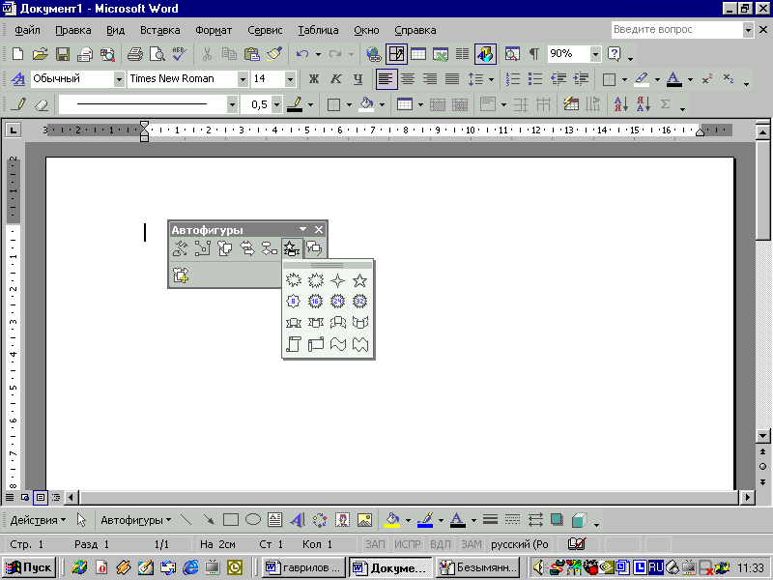Viewport: 773px width, 580px height.
Task: Open More AutoShapes button
Action: [181, 275]
